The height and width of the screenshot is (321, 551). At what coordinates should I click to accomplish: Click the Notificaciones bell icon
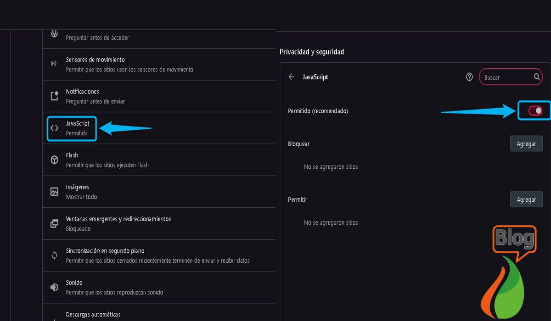click(x=54, y=96)
